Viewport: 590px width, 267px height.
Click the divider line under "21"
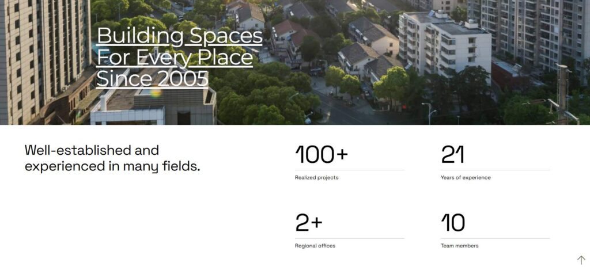(x=495, y=170)
